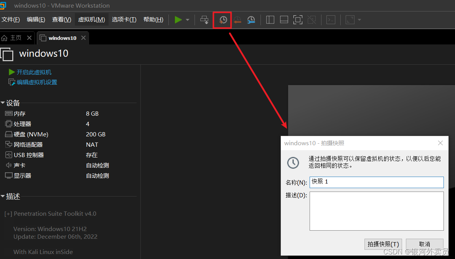
Task: Enter full screen mode via toolbar icon
Action: 298,20
